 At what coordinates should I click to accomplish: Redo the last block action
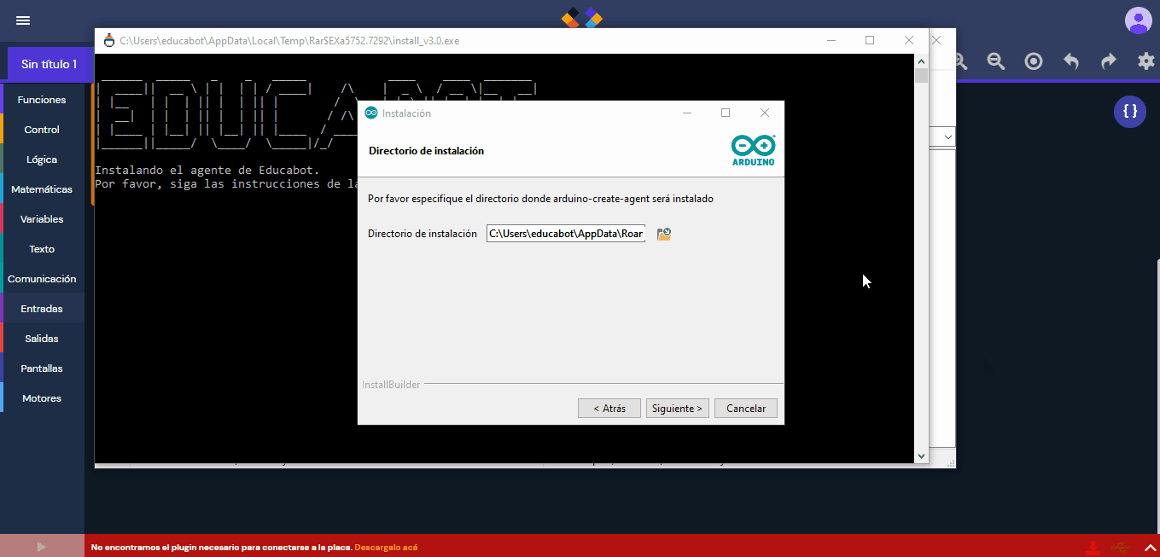tap(1109, 61)
